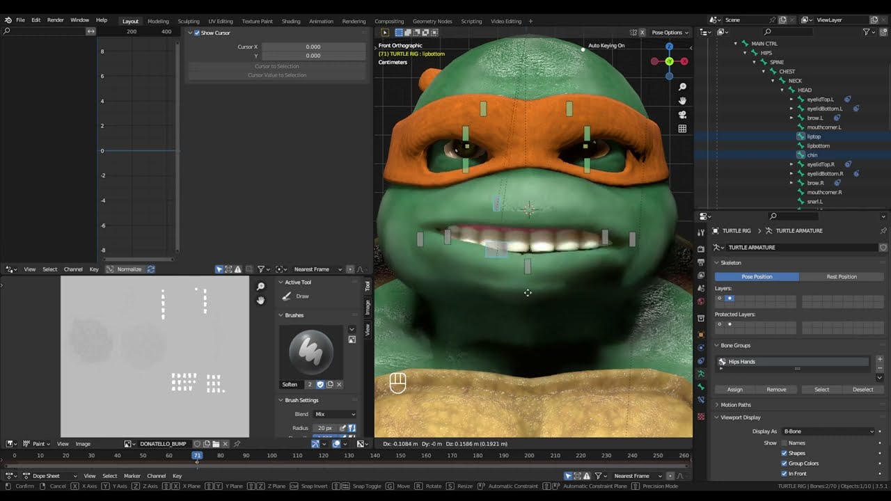
Task: Click the Assign bone group button
Action: [735, 390]
